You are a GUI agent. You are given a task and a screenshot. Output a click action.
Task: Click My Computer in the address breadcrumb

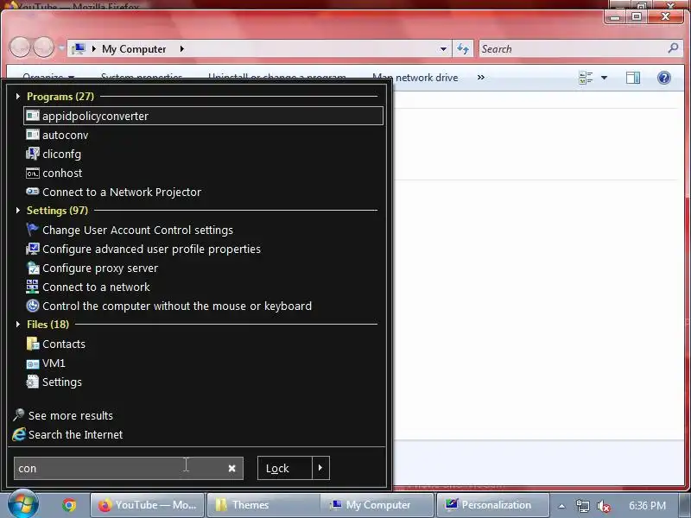click(x=134, y=49)
